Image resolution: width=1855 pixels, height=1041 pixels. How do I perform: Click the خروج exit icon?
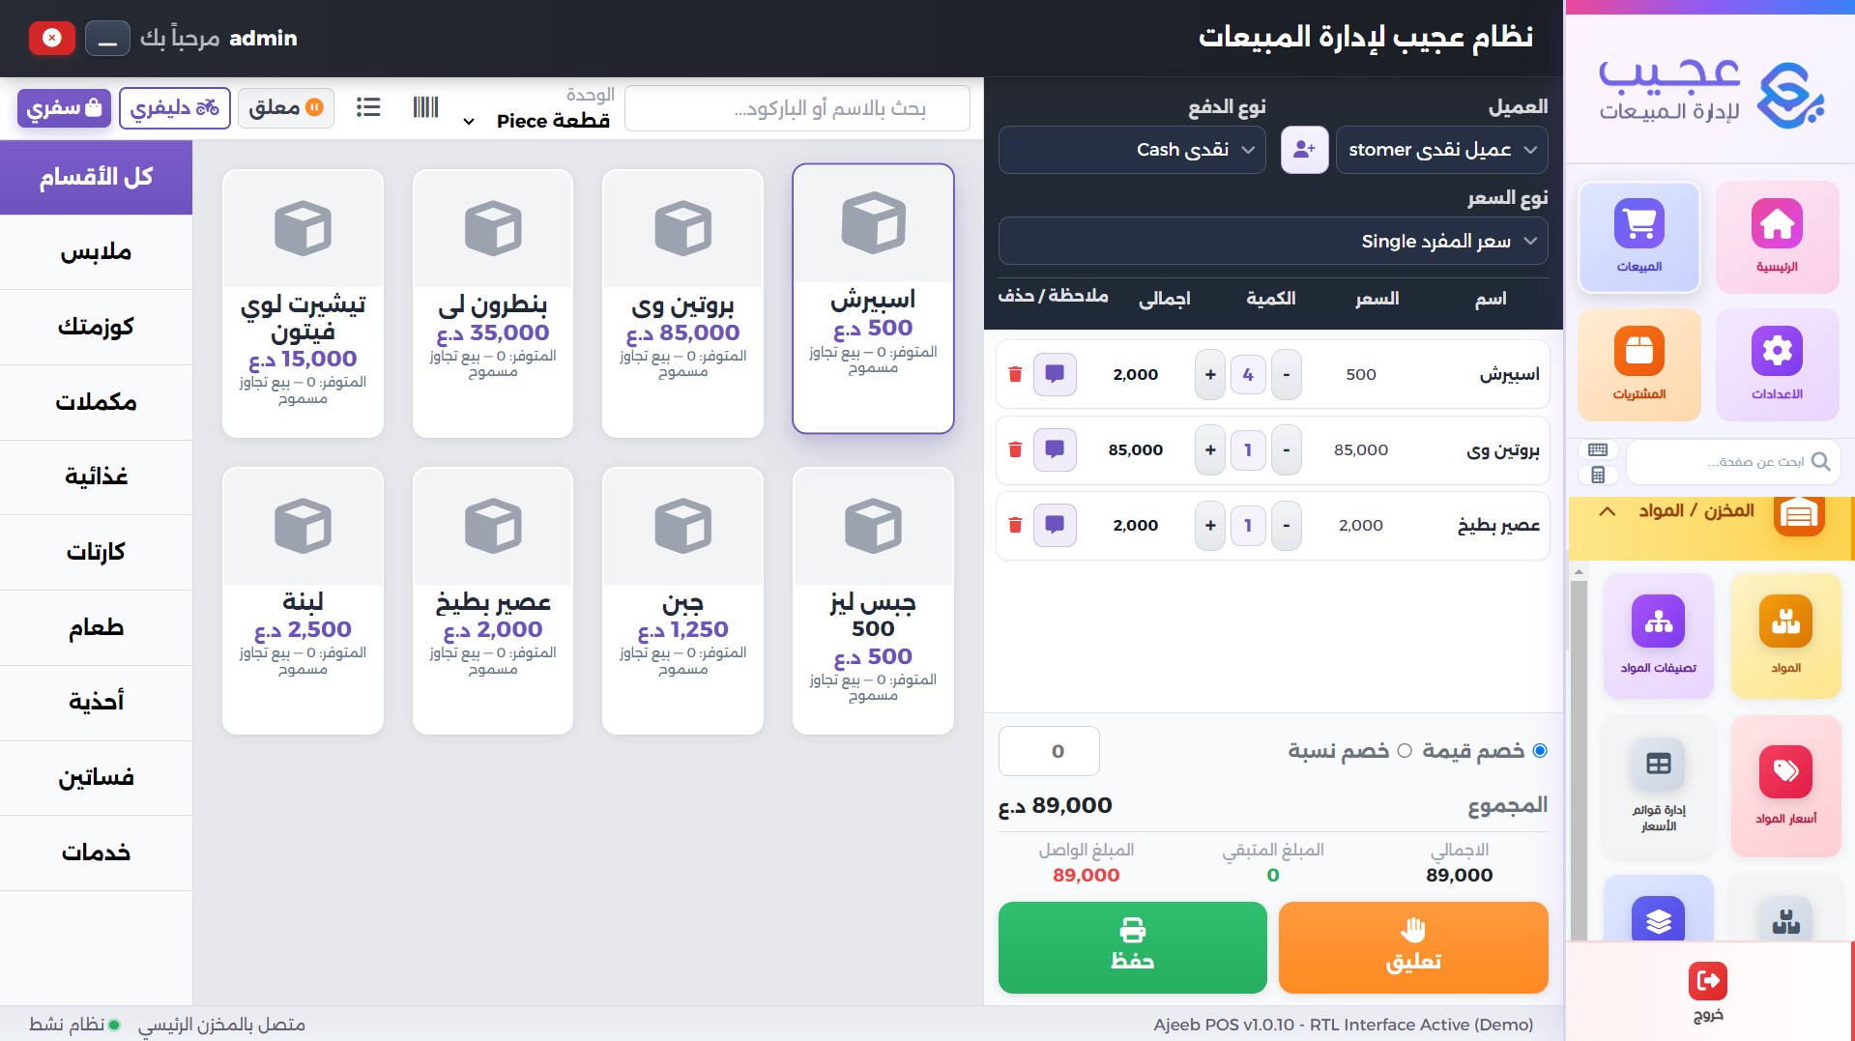[x=1708, y=992]
